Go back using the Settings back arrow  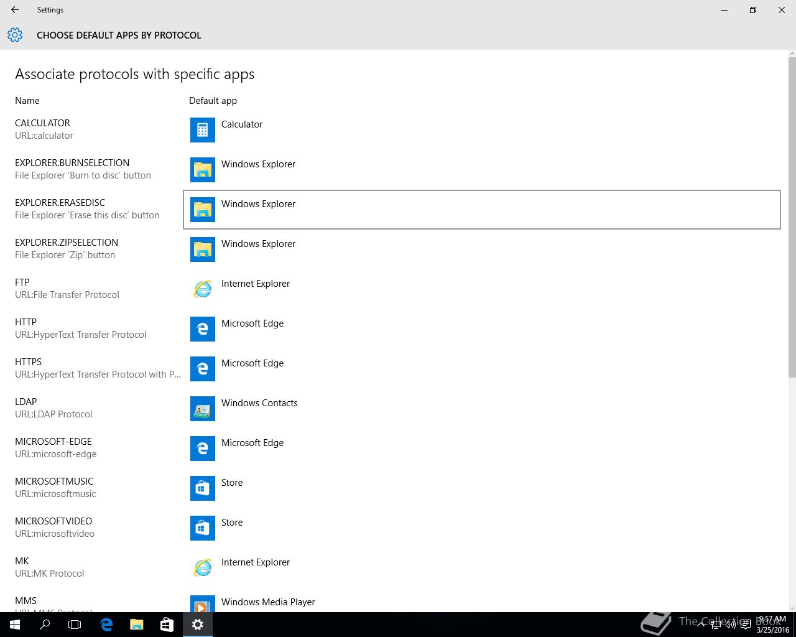[x=15, y=10]
